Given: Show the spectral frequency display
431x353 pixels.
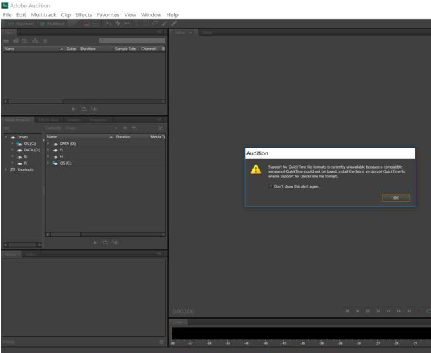Looking at the screenshot, I should [86, 24].
